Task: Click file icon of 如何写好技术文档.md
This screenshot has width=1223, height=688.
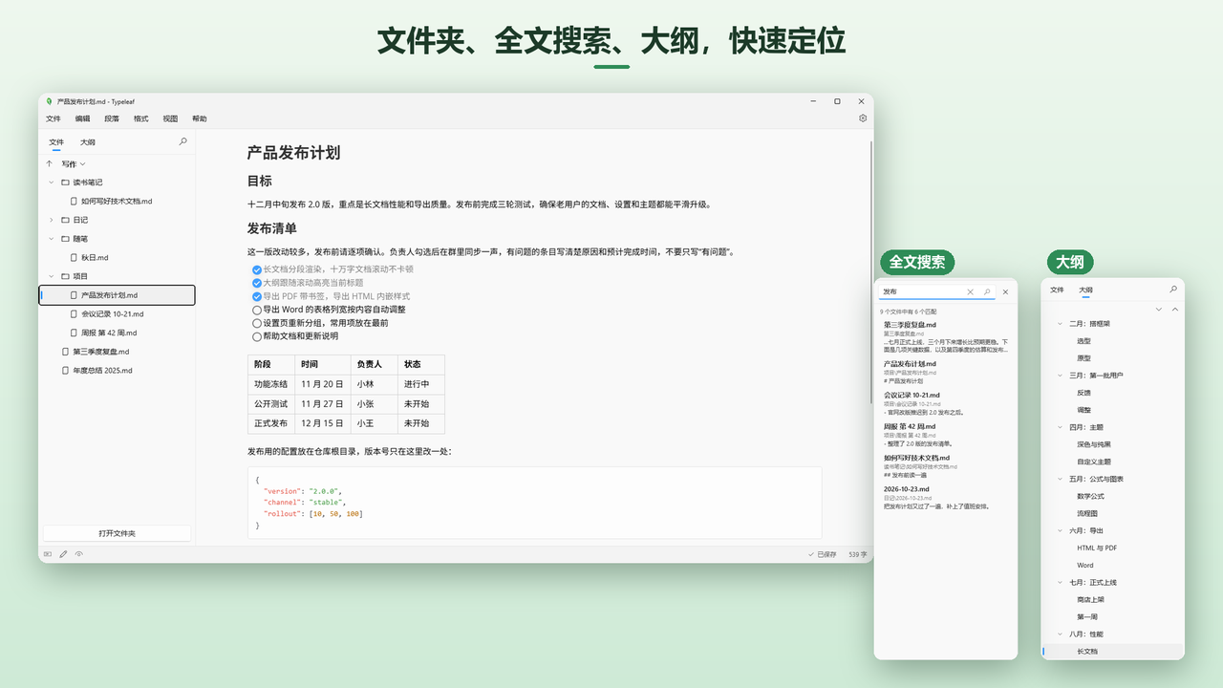Action: [x=74, y=202]
